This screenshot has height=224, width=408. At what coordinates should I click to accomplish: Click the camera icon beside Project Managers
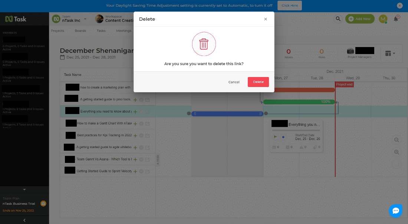click(350, 51)
